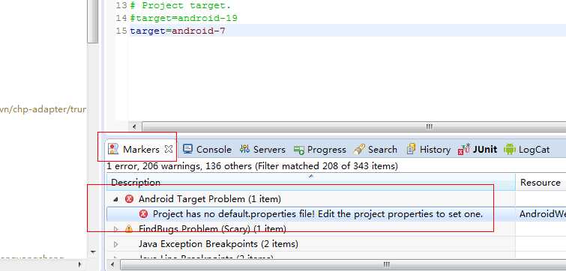Open the Servers tab
Viewport: 566px width, 271px height.
point(262,149)
